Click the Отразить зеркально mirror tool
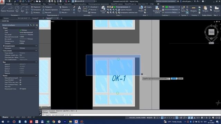 pos(50,10)
